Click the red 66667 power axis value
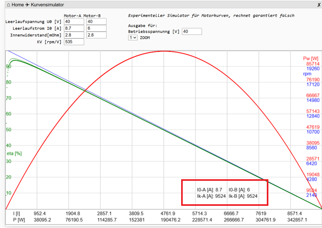Screen dimensions: 322x228 click(x=313, y=96)
